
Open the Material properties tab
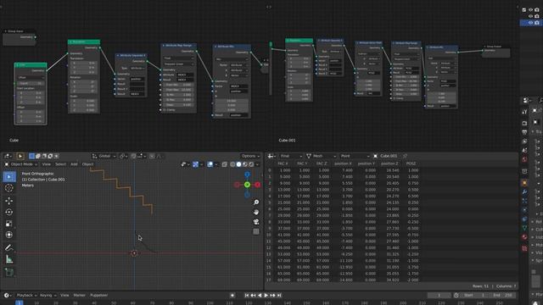coord(524,237)
